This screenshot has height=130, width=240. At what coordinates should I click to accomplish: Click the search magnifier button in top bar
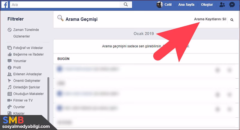pyautogui.click(x=126, y=4)
